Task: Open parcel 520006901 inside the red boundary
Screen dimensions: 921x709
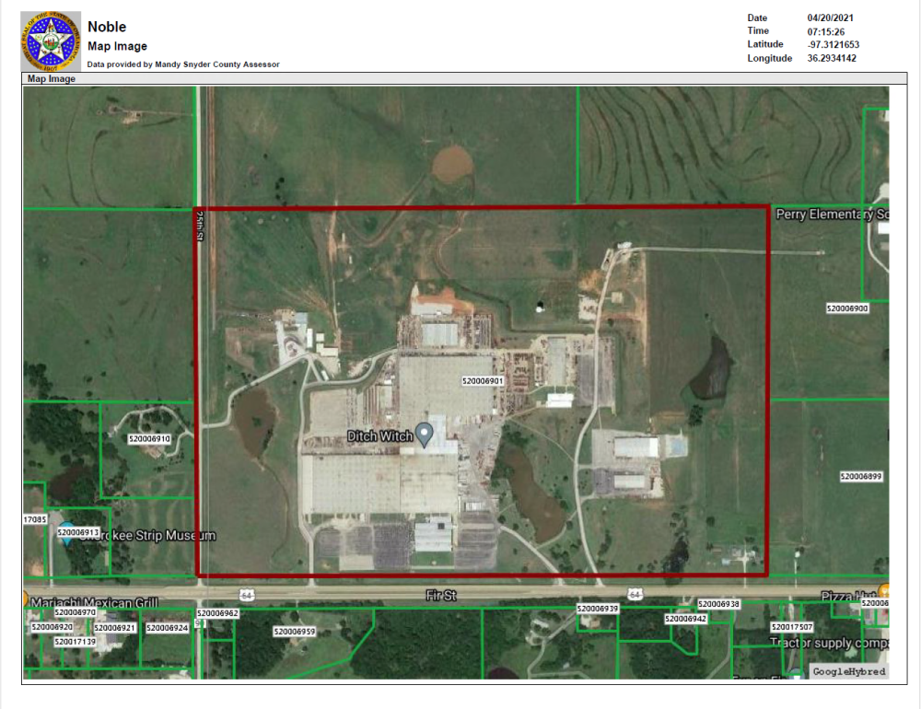Action: tap(483, 379)
